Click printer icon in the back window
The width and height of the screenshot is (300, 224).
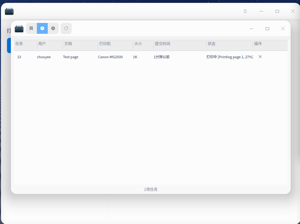(x=9, y=11)
